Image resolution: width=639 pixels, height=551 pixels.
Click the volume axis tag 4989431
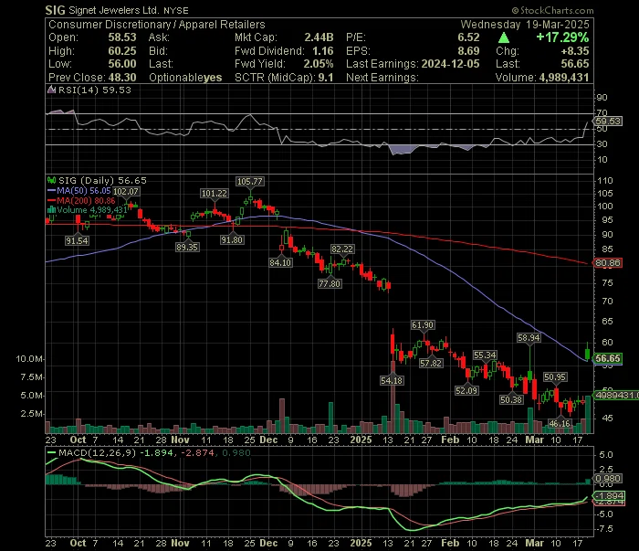(x=616, y=395)
